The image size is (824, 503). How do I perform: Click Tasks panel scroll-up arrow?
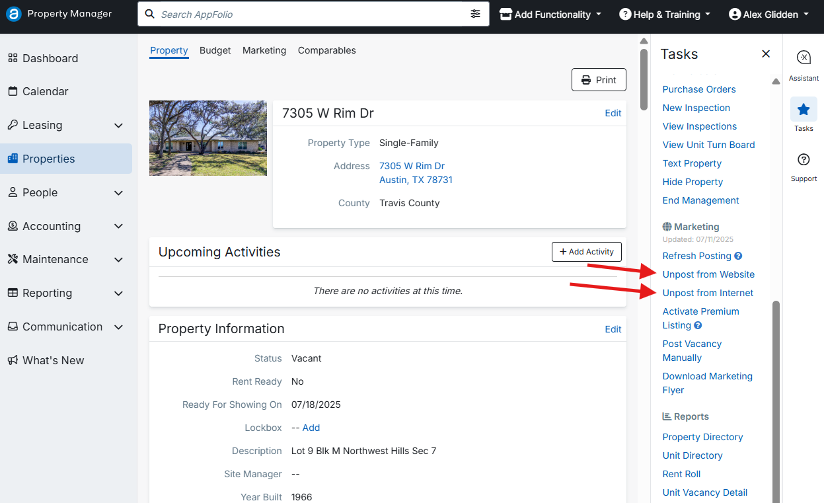click(776, 81)
